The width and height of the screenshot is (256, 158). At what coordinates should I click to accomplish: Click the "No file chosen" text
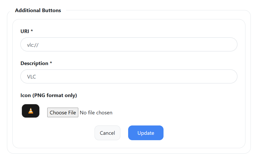pyautogui.click(x=96, y=113)
